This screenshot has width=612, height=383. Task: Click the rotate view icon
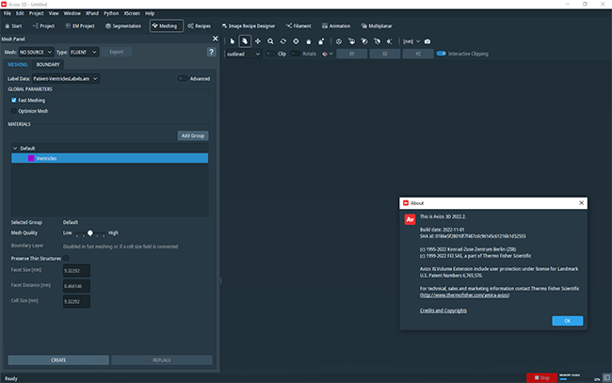pos(283,41)
